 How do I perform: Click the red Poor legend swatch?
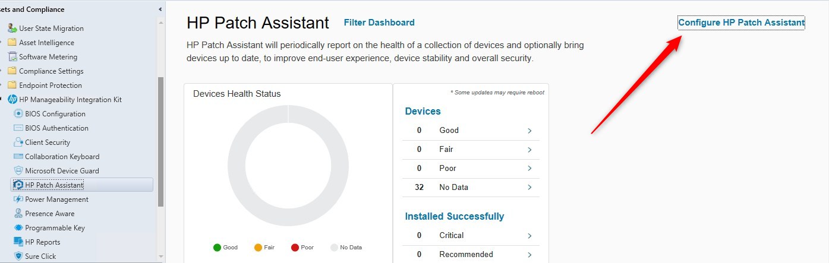pos(295,248)
